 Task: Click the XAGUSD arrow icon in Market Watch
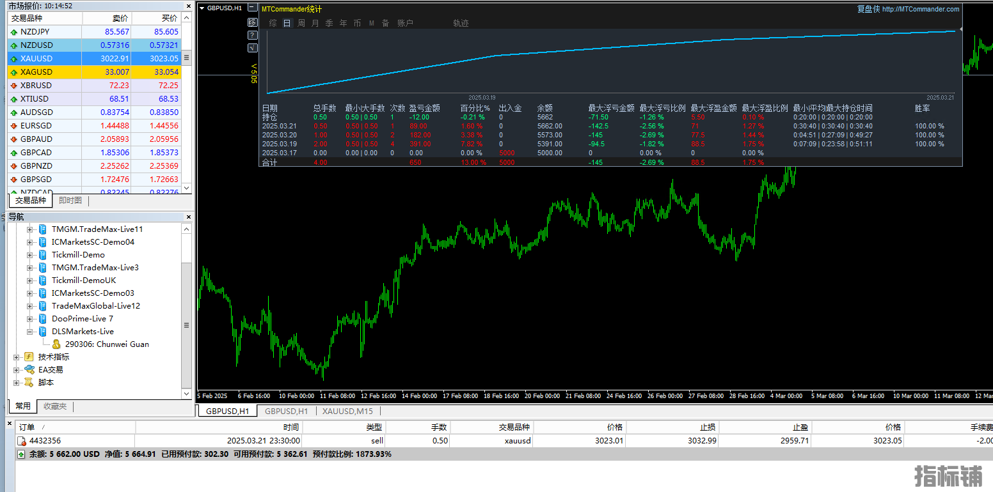tap(14, 72)
